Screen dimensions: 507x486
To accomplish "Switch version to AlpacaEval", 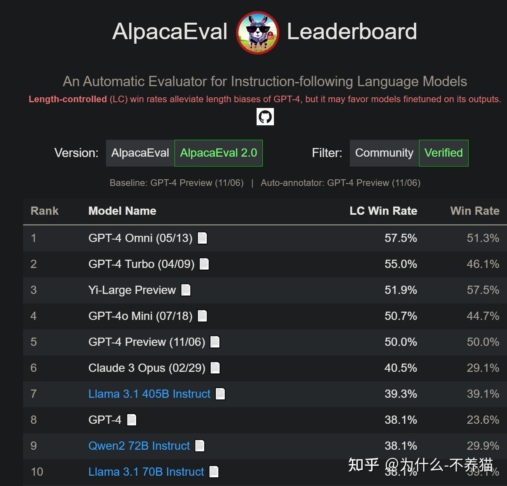I will (140, 153).
